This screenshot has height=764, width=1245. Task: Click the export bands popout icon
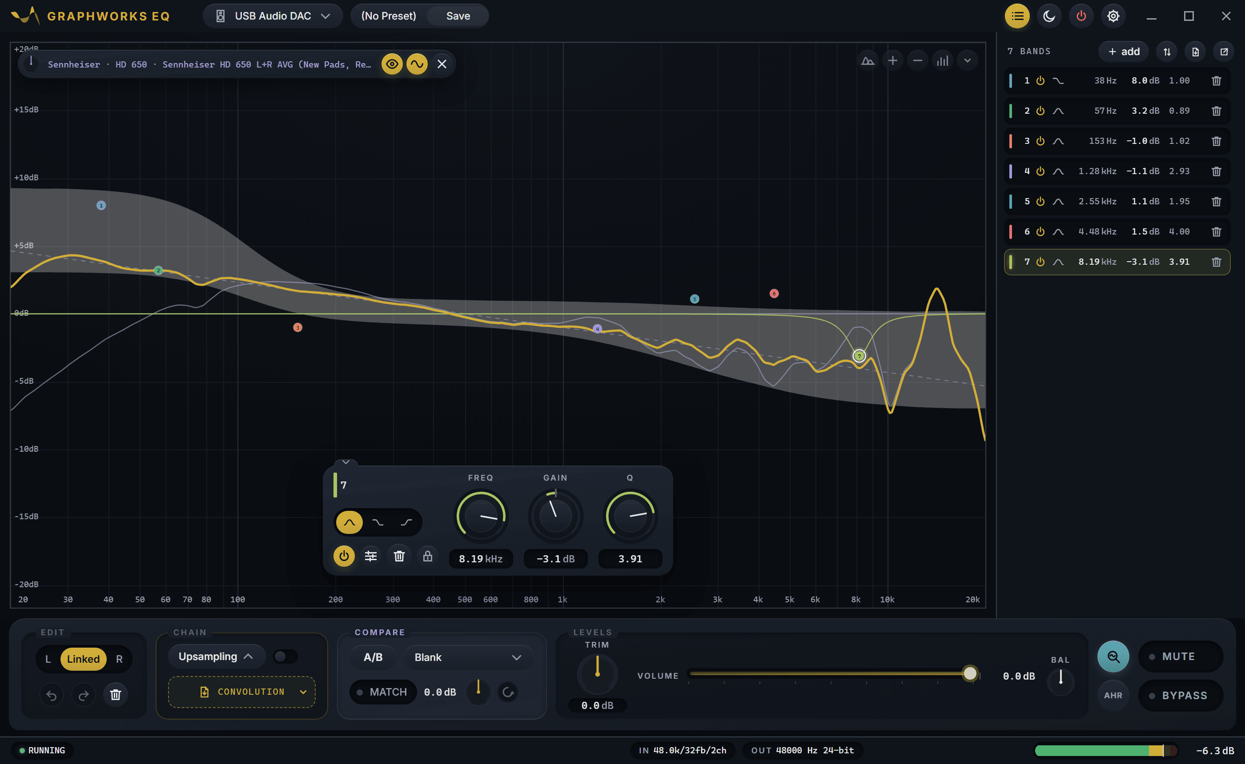[1224, 52]
